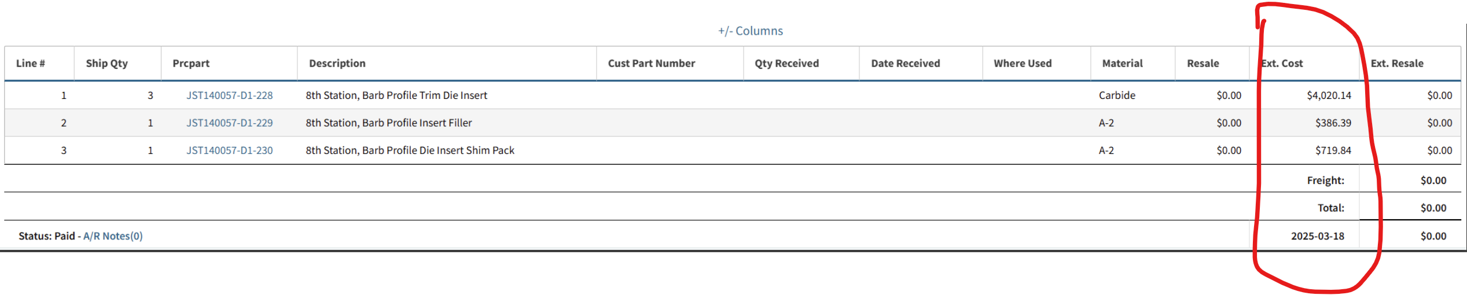Open the +/- Columns link
Image resolution: width=1467 pixels, height=295 pixels.
[x=750, y=31]
